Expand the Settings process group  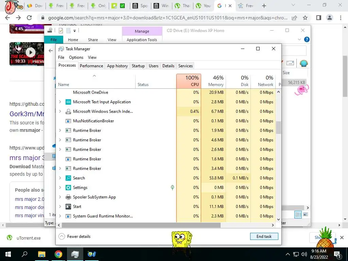(x=60, y=188)
